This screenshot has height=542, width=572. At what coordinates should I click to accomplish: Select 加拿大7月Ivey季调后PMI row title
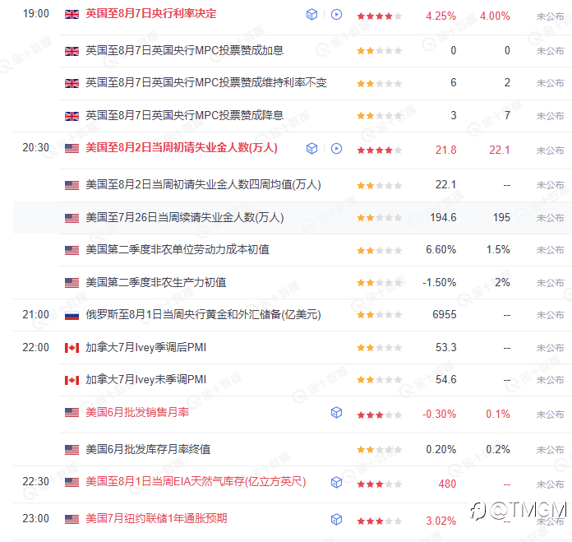tap(146, 347)
